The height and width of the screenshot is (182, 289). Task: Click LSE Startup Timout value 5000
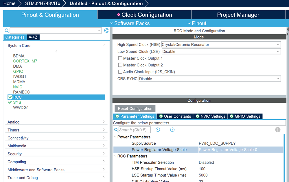[203, 175]
